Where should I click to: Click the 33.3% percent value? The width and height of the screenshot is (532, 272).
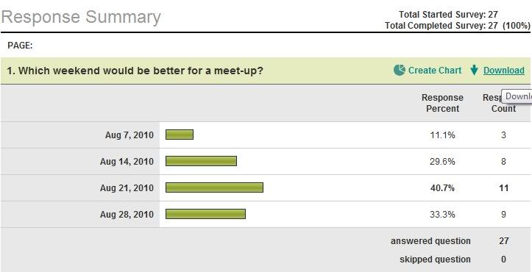click(442, 215)
